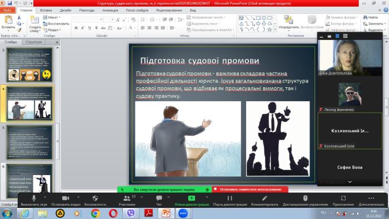Stop video in Zoom toolbar
This screenshot has height=219, width=389.
tap(66, 201)
